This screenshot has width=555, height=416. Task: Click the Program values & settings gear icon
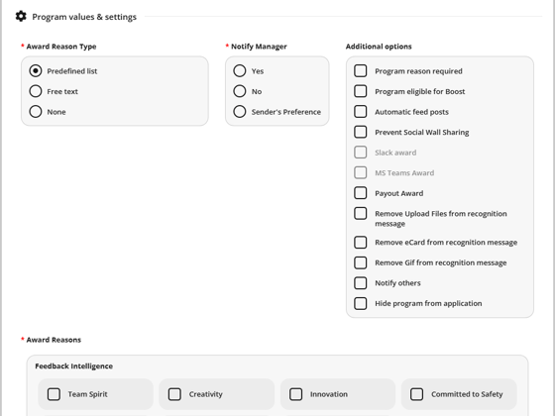(x=21, y=16)
